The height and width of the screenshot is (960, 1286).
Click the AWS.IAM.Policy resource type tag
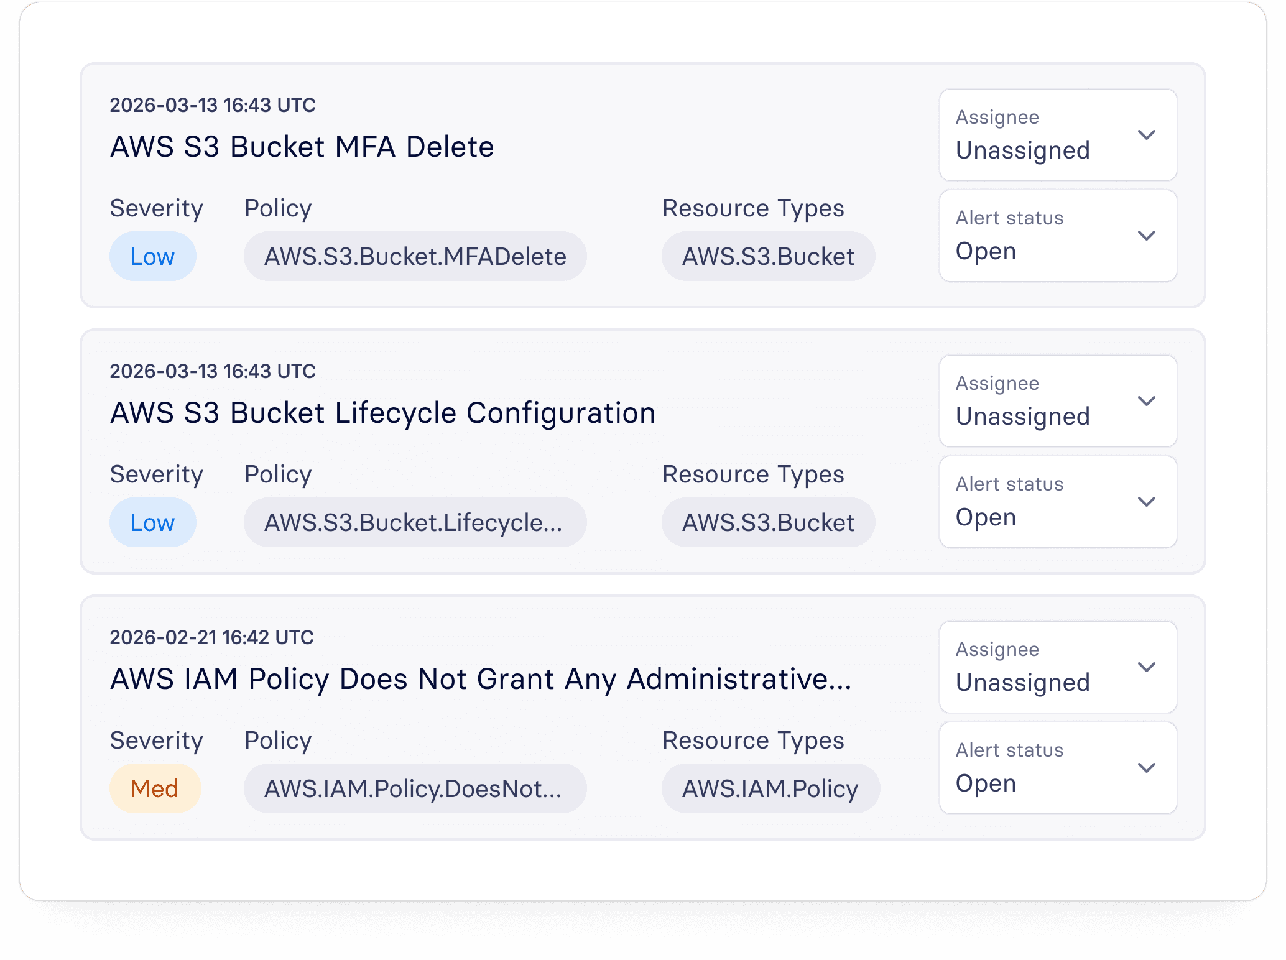tap(770, 789)
